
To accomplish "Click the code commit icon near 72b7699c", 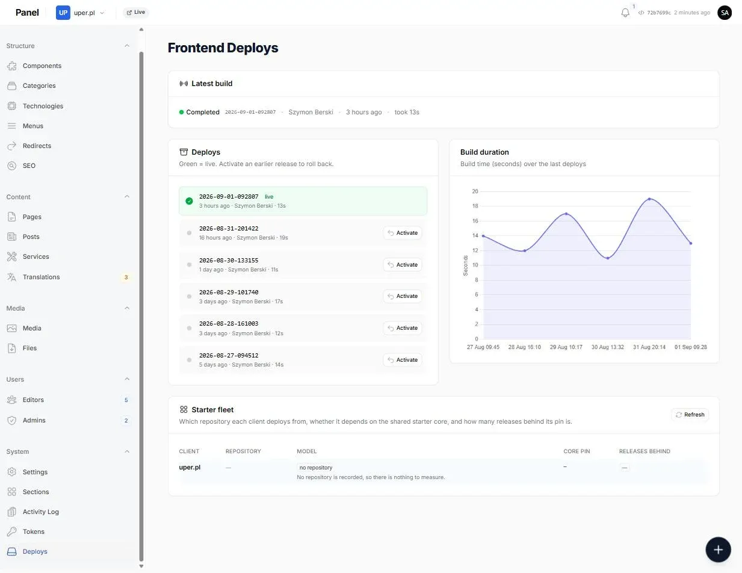I will (x=642, y=13).
